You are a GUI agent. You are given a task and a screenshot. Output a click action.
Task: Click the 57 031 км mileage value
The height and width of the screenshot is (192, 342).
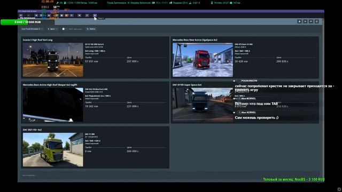(91, 62)
